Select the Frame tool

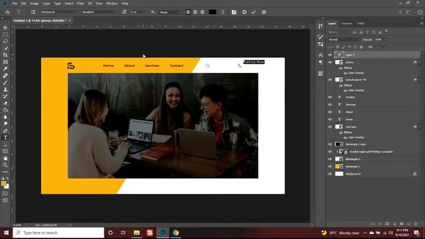(5, 62)
